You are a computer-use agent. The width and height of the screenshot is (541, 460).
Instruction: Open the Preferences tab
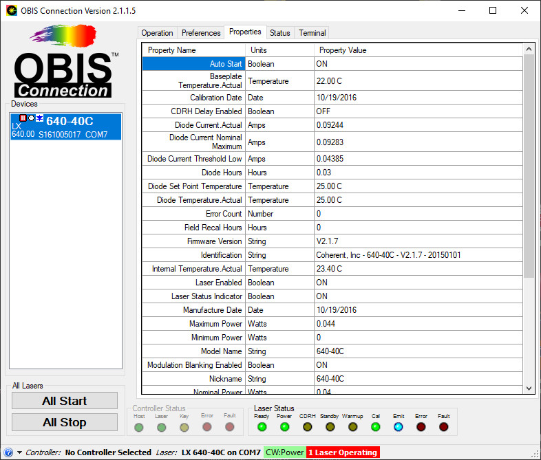[201, 33]
